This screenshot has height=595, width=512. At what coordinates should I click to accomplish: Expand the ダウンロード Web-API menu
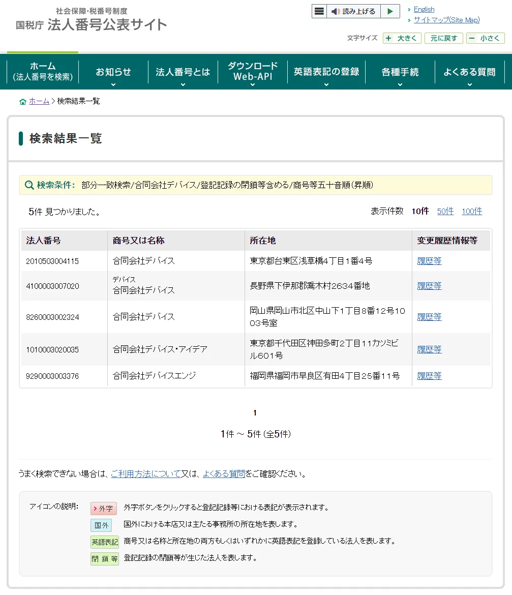tap(252, 71)
